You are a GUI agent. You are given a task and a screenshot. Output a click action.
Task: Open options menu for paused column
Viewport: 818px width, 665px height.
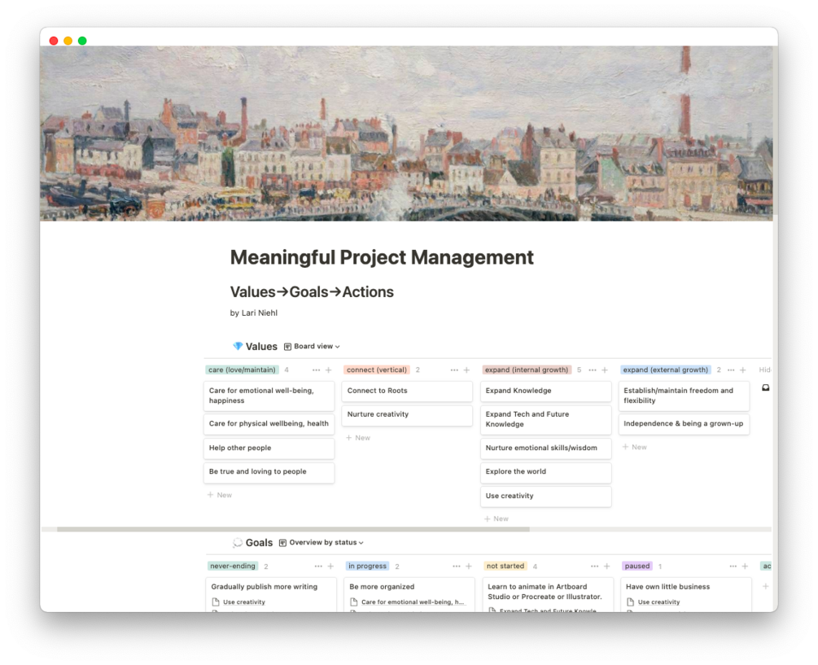(x=733, y=566)
